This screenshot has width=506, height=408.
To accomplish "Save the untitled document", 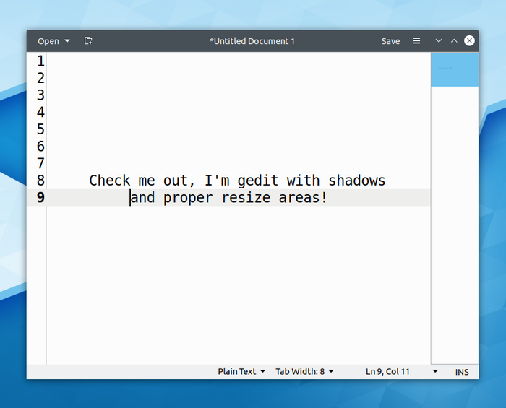I will [x=390, y=41].
